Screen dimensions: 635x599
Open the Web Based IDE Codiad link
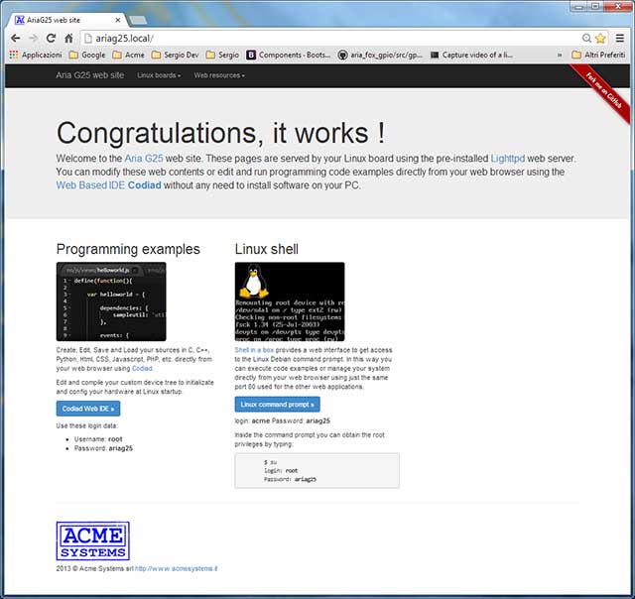point(108,185)
